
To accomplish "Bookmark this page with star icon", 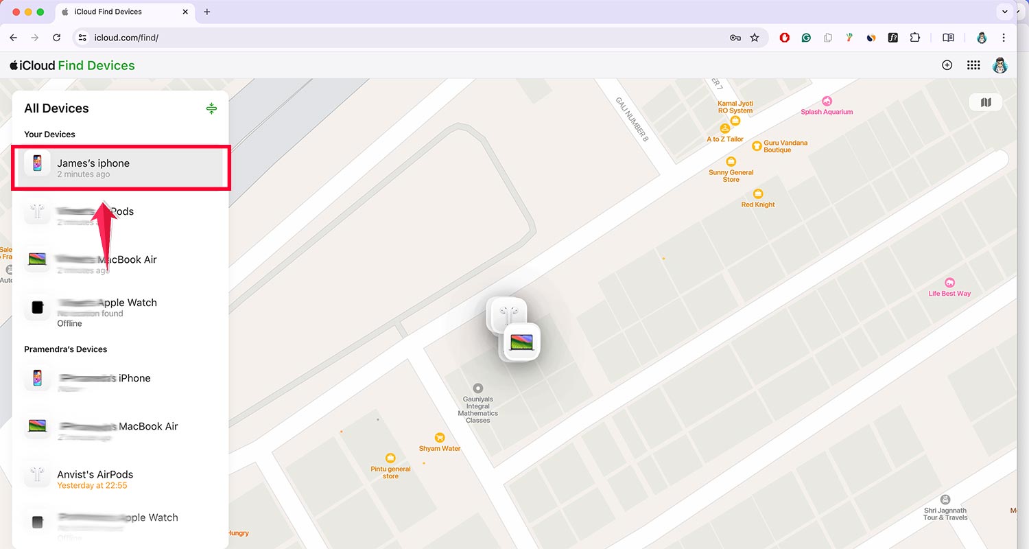I will (755, 38).
